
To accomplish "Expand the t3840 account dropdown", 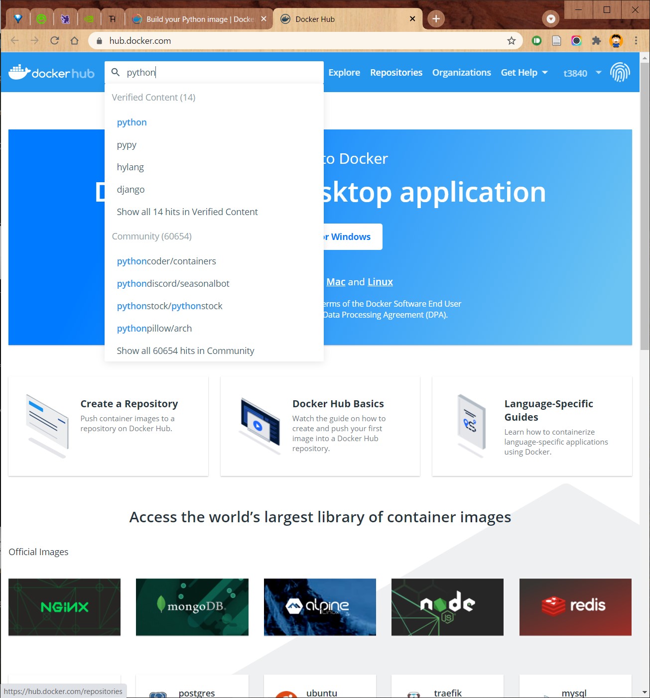I will click(582, 73).
